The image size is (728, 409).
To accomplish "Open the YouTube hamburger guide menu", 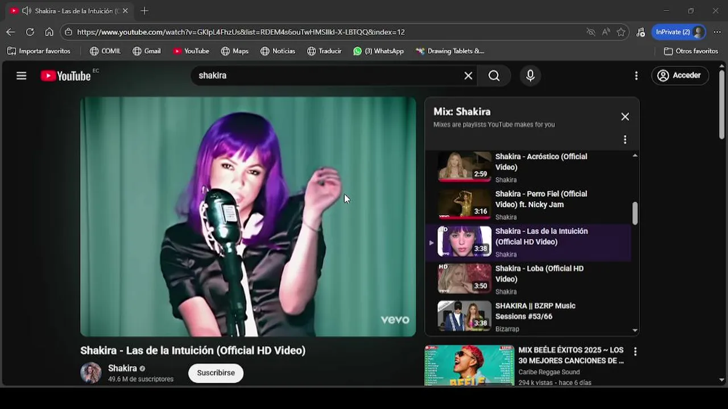I will (22, 76).
